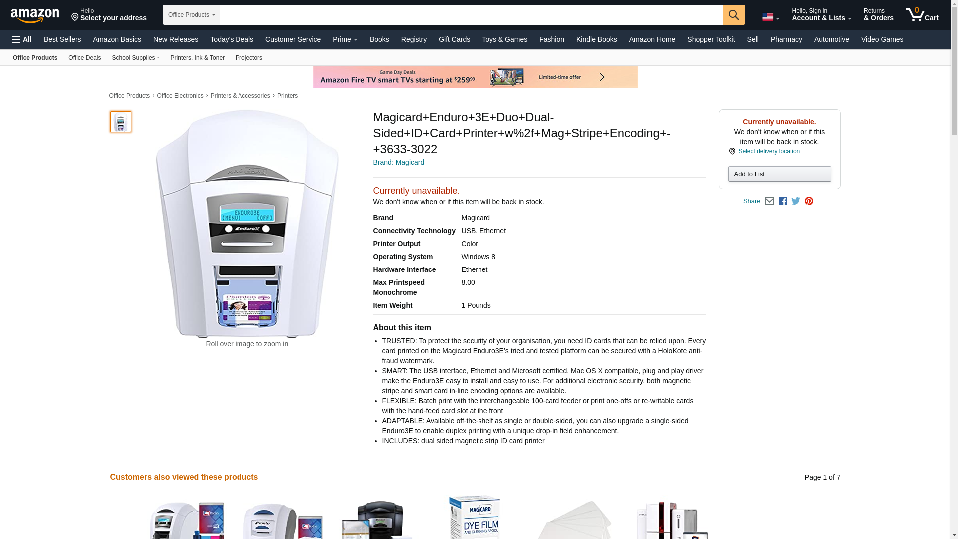958x539 pixels.
Task: Choose language via US flag dropdown
Action: pos(770,17)
